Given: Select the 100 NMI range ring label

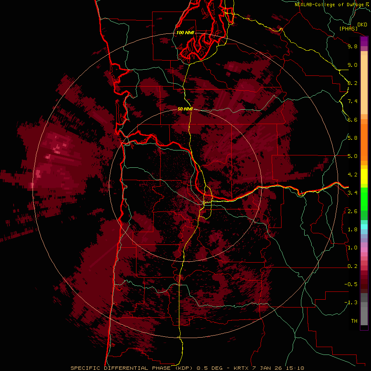Looking at the screenshot, I should click(185, 33).
